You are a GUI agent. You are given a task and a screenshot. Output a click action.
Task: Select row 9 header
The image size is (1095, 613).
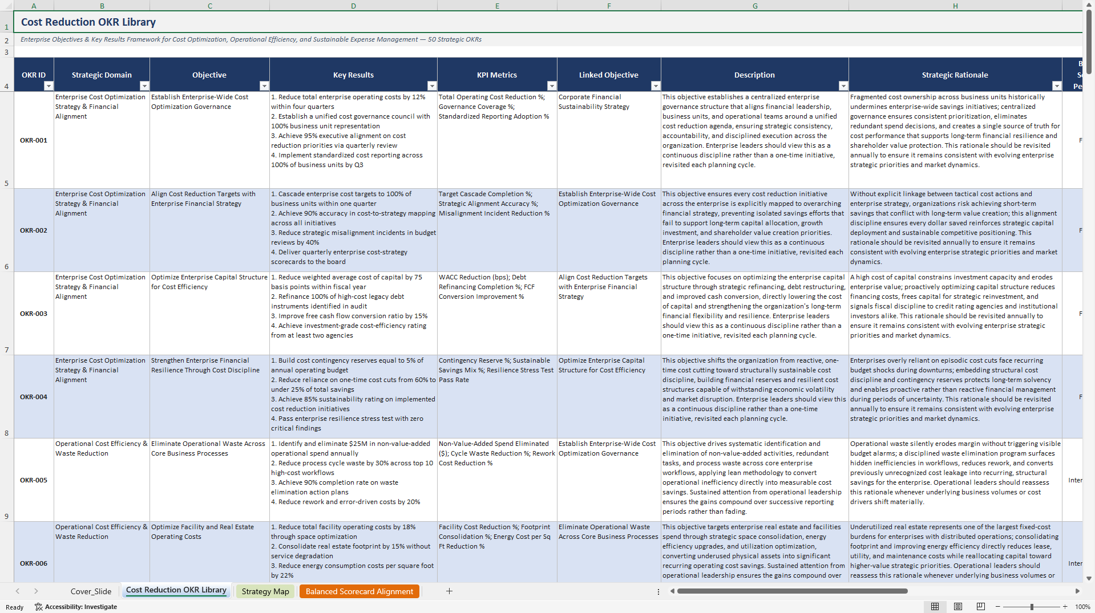[x=7, y=480]
